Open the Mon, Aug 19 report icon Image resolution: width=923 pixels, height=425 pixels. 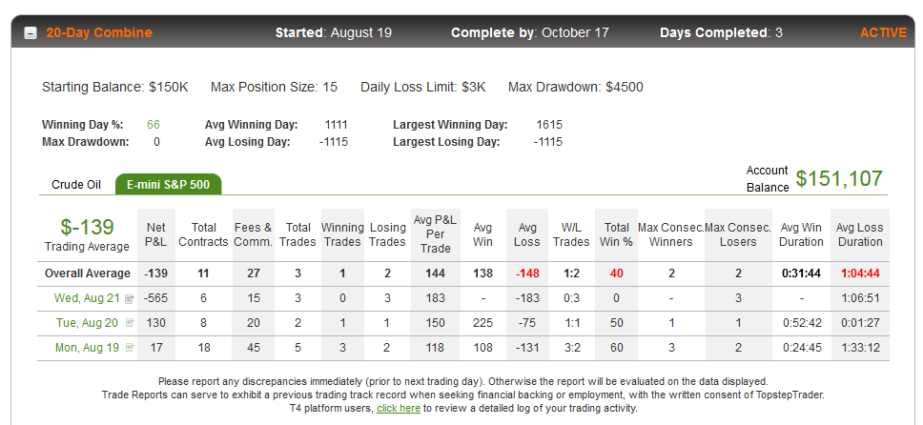coord(130,348)
